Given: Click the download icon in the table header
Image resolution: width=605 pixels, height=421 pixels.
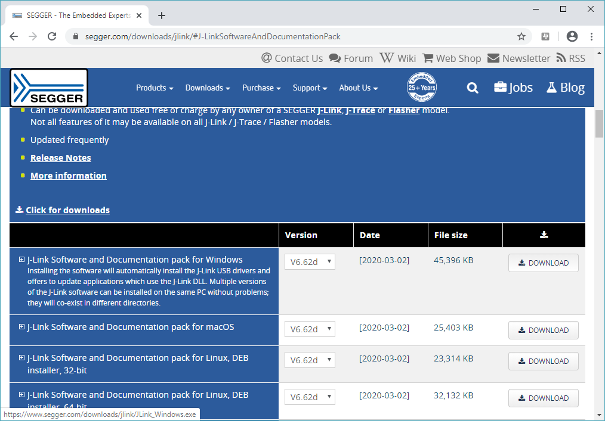Looking at the screenshot, I should 544,235.
